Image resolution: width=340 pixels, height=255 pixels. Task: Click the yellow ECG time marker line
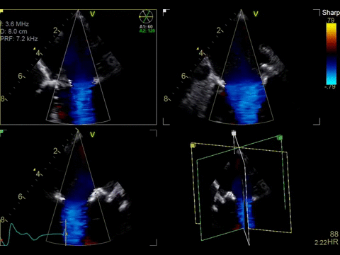[x=66, y=232]
